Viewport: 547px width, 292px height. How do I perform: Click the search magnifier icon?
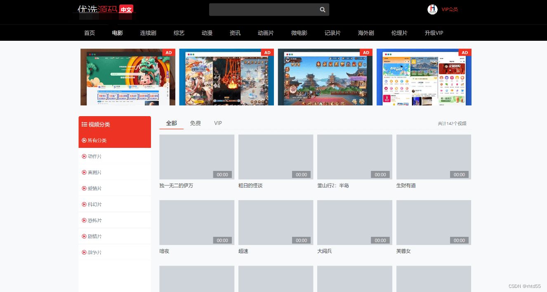[x=323, y=10]
